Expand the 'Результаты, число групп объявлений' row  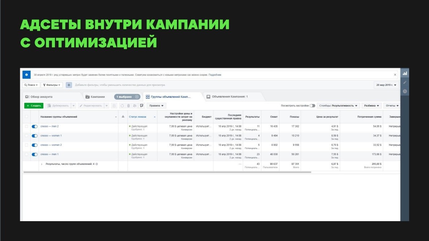click(x=42, y=164)
